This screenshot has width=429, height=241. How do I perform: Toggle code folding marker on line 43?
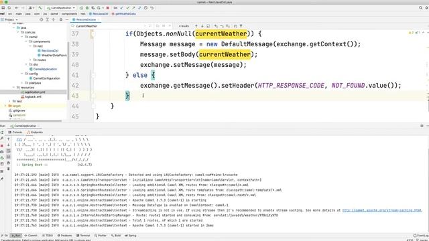[93, 96]
